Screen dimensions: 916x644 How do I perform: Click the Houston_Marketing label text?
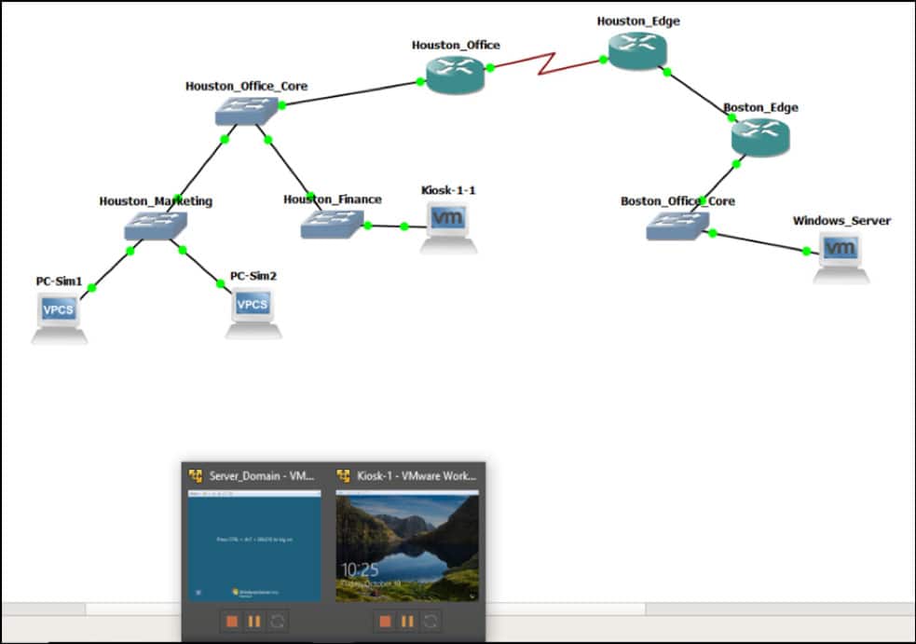coord(156,201)
